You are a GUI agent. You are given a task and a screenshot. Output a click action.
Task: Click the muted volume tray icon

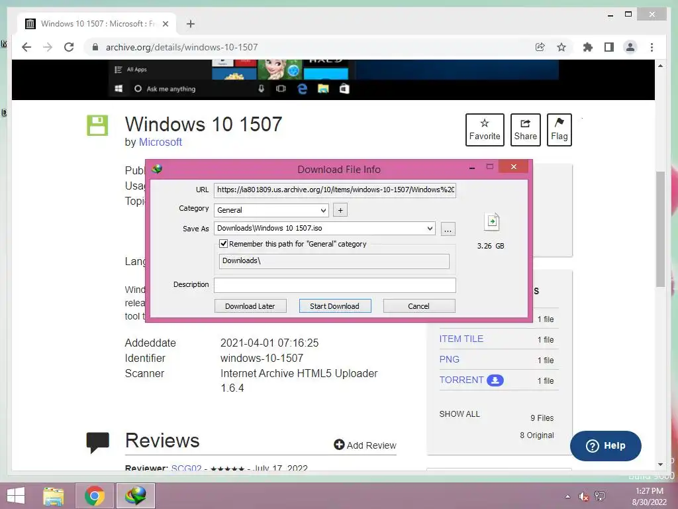coord(583,496)
